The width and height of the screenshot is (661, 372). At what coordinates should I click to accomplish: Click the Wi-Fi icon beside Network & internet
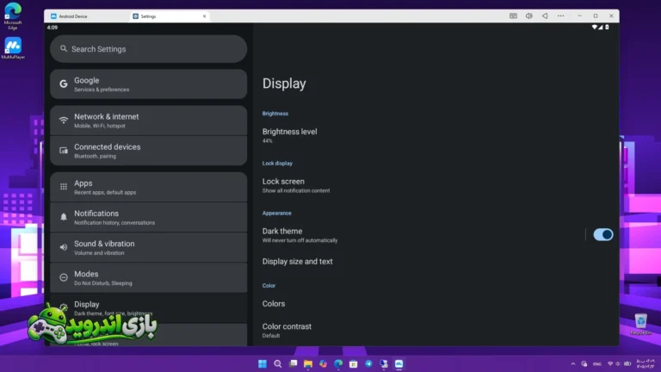click(63, 121)
